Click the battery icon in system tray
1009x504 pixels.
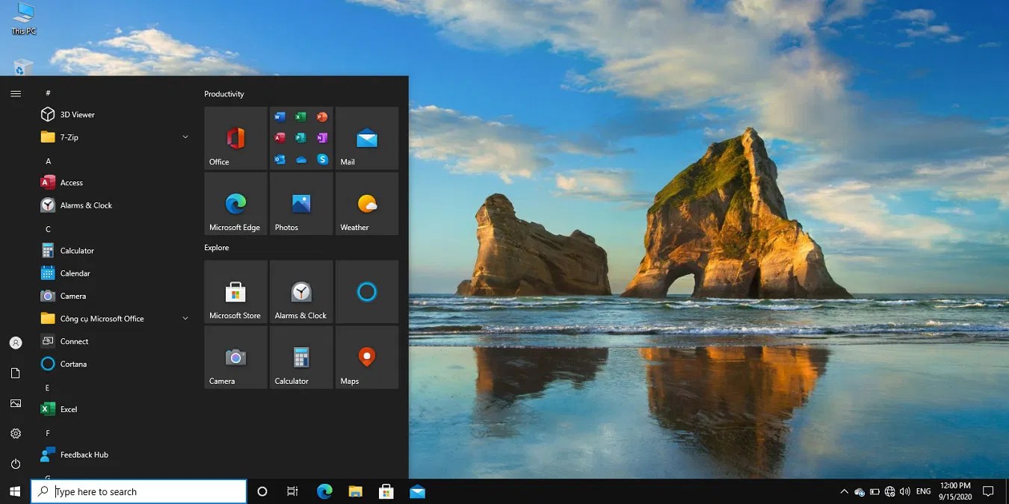point(874,492)
